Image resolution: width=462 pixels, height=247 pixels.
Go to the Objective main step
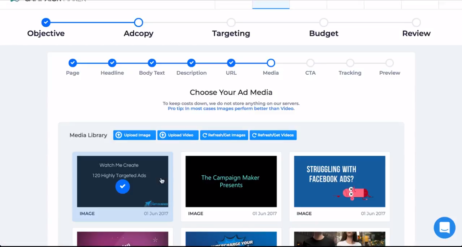[46, 23]
